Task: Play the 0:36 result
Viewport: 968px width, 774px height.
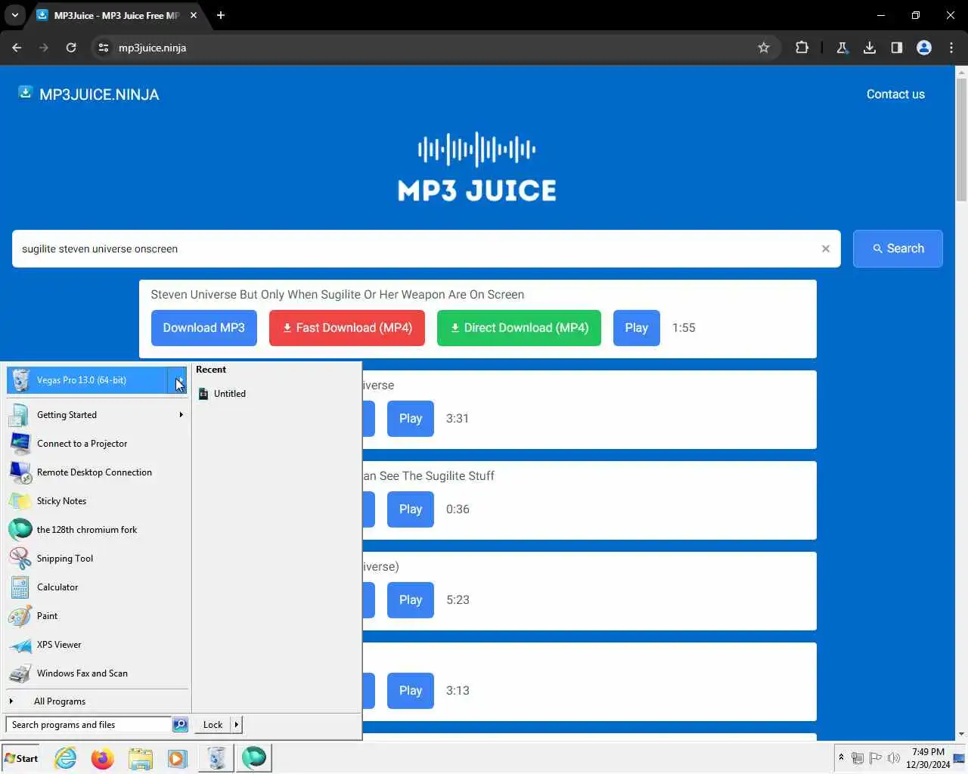Action: (x=411, y=509)
